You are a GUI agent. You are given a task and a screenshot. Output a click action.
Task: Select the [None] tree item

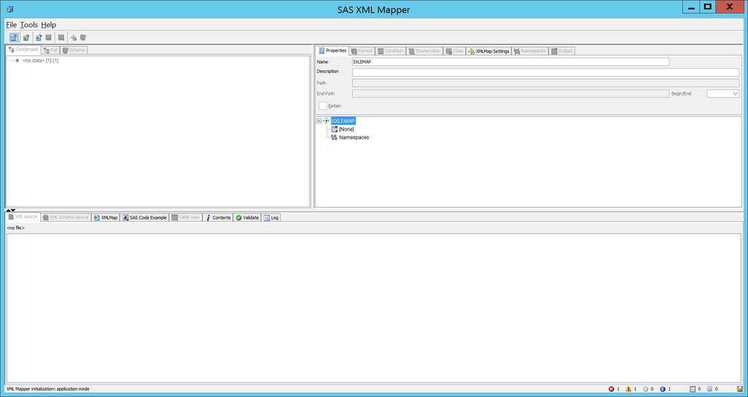[346, 129]
